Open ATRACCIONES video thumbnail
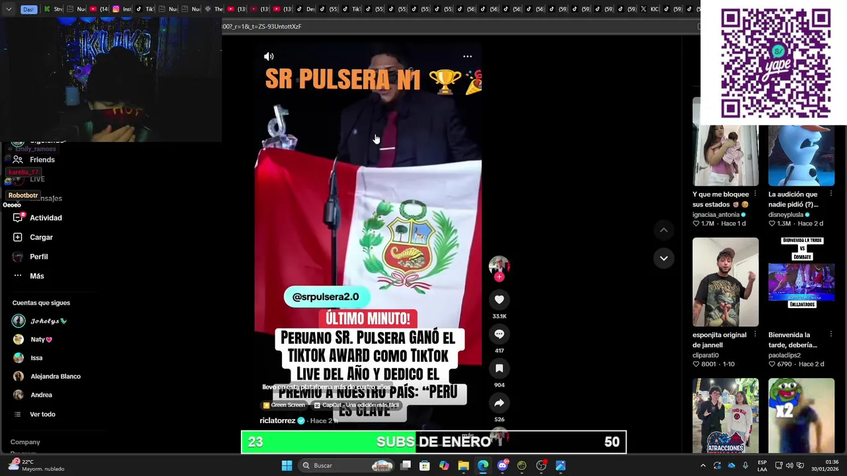The width and height of the screenshot is (847, 476). (725, 415)
